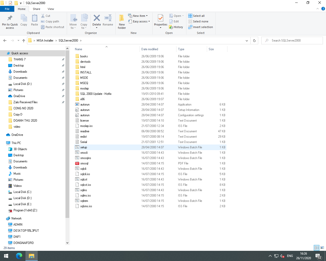
Task: Open notification center with 32 badge
Action: click(x=319, y=256)
